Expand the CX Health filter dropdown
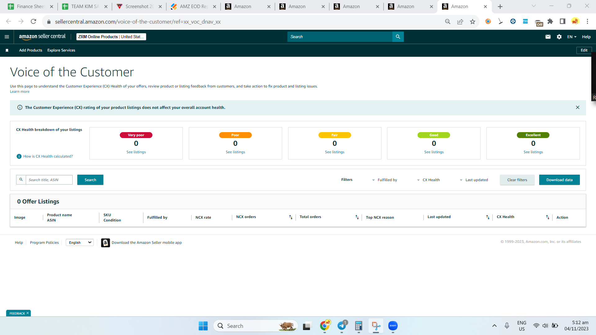The width and height of the screenshot is (596, 335). point(428,180)
